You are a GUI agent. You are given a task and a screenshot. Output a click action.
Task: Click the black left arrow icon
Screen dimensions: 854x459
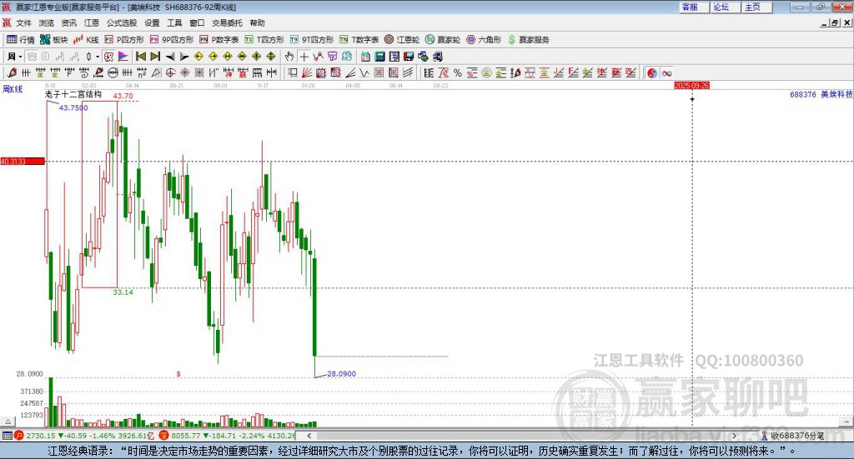[x=170, y=57]
